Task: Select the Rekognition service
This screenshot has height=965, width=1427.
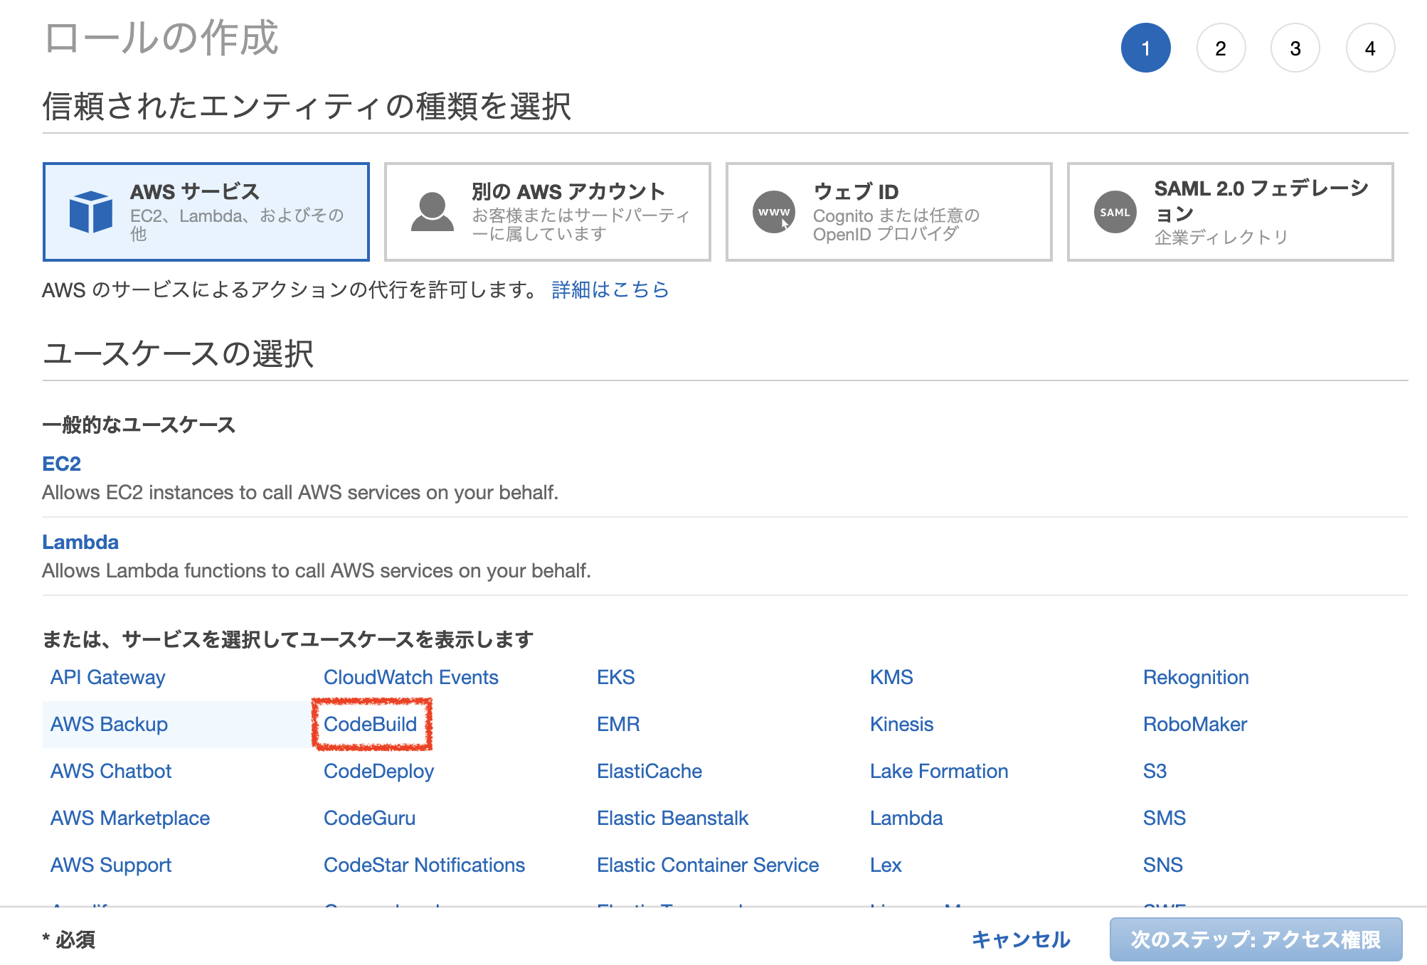Action: click(1197, 677)
